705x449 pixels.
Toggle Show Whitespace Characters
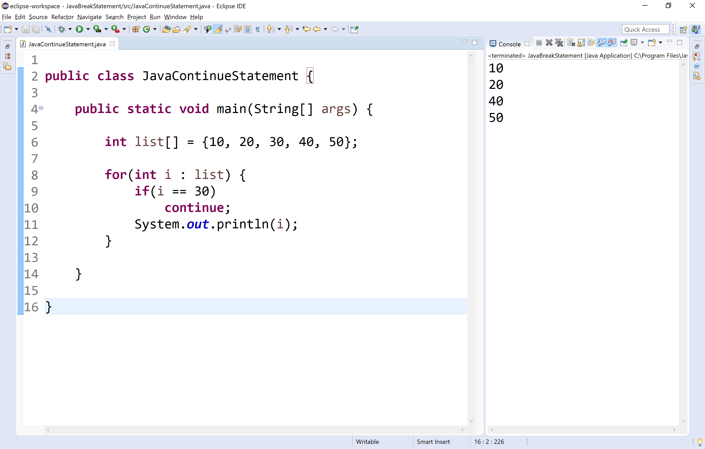pyautogui.click(x=257, y=29)
